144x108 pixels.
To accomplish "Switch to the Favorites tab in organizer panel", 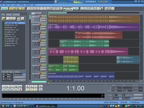I will click(x=16, y=14).
